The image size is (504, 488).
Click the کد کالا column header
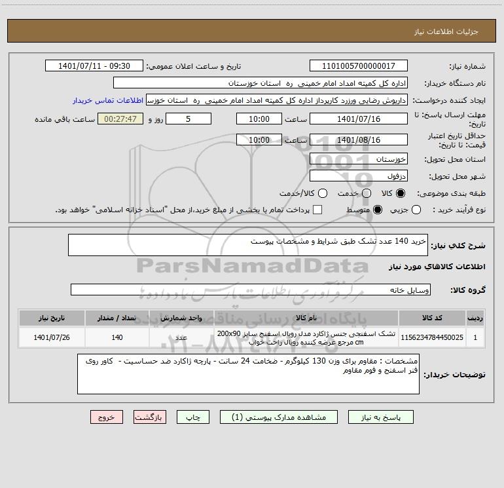tap(432, 318)
